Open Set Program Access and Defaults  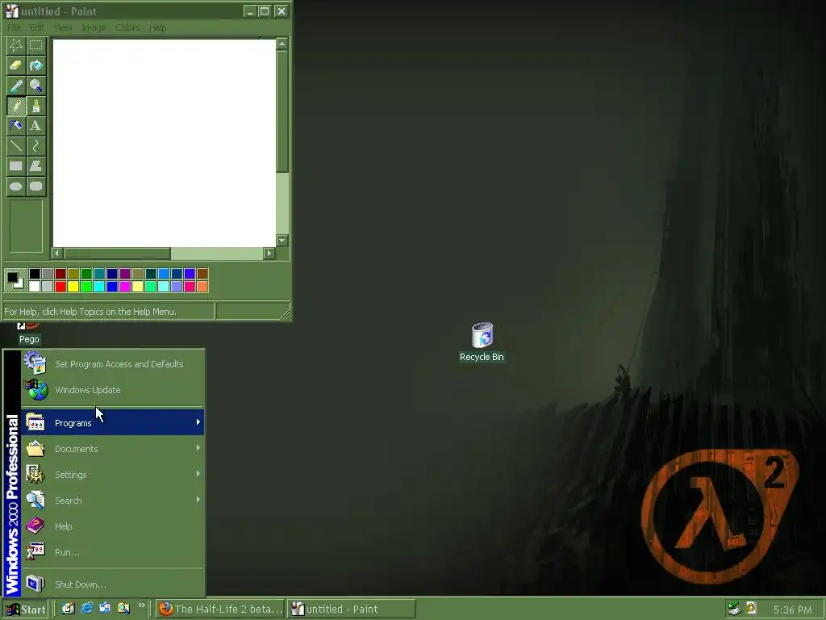pos(113,364)
